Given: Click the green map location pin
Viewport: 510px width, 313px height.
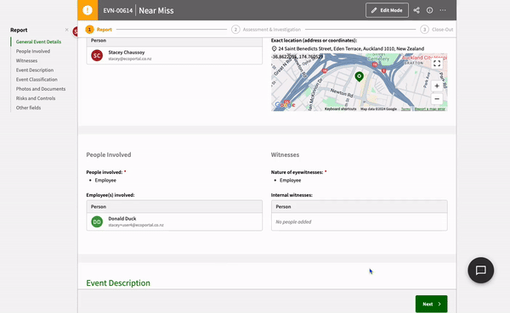Looking at the screenshot, I should coord(359,76).
